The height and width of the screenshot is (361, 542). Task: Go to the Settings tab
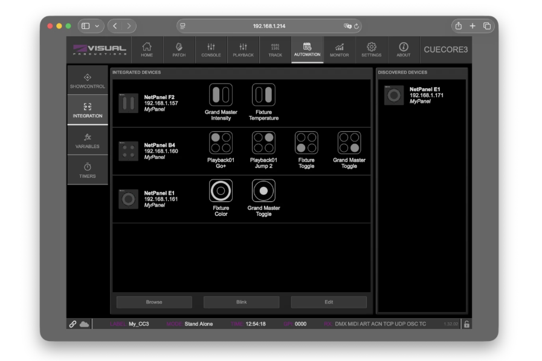[x=371, y=49]
